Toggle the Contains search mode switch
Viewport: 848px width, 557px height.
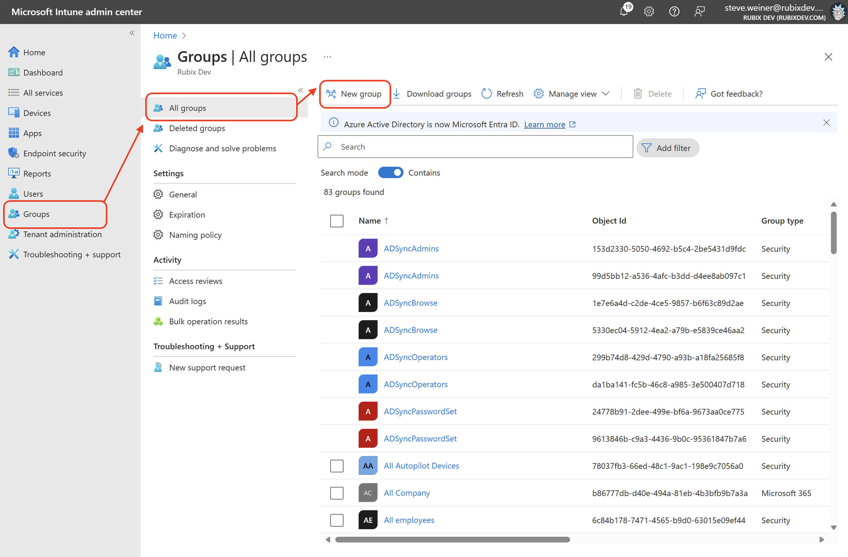390,172
